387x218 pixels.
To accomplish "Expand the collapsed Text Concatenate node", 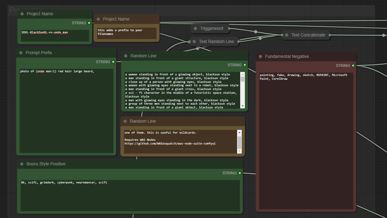I will (287, 35).
